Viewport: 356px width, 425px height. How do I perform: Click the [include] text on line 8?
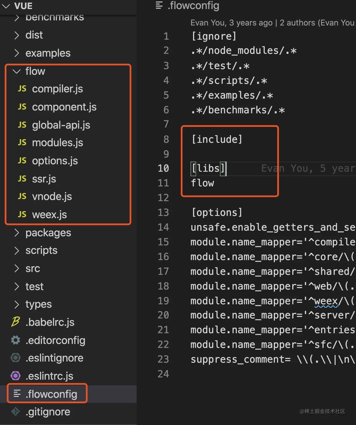point(217,139)
